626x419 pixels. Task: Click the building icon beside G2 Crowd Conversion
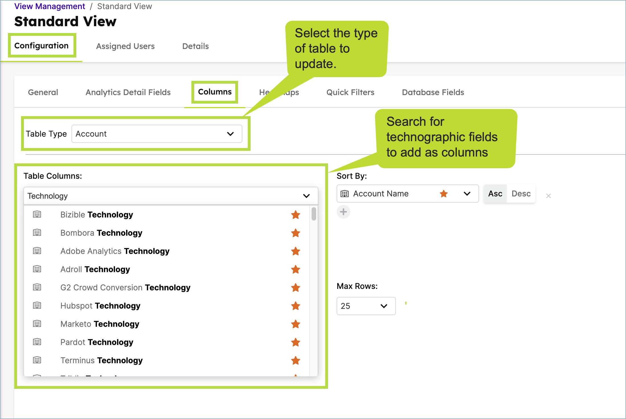(37, 287)
